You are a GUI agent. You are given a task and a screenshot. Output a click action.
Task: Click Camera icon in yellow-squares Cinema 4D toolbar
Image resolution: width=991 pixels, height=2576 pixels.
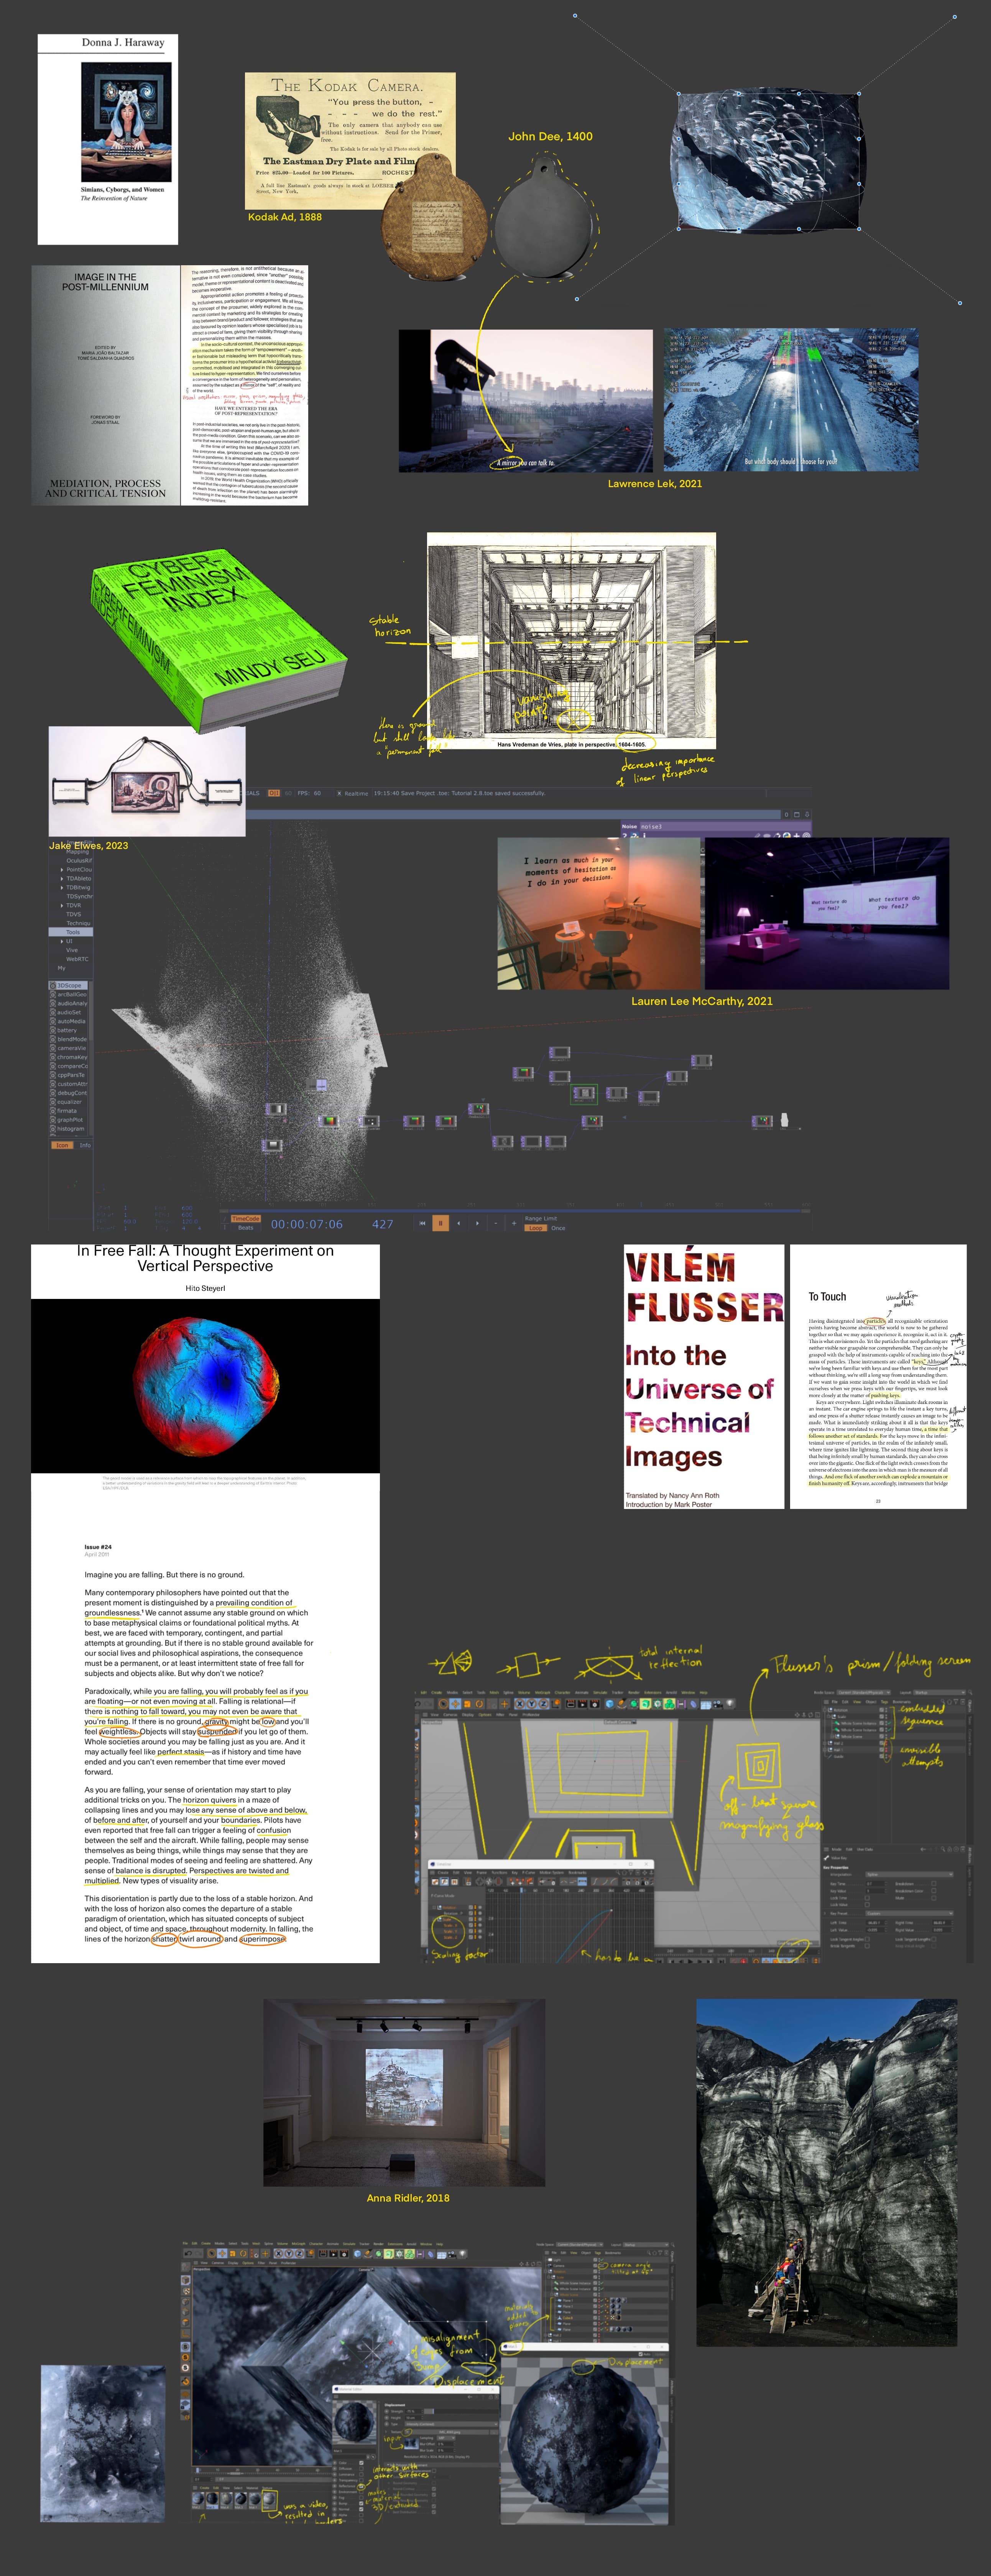[718, 1704]
